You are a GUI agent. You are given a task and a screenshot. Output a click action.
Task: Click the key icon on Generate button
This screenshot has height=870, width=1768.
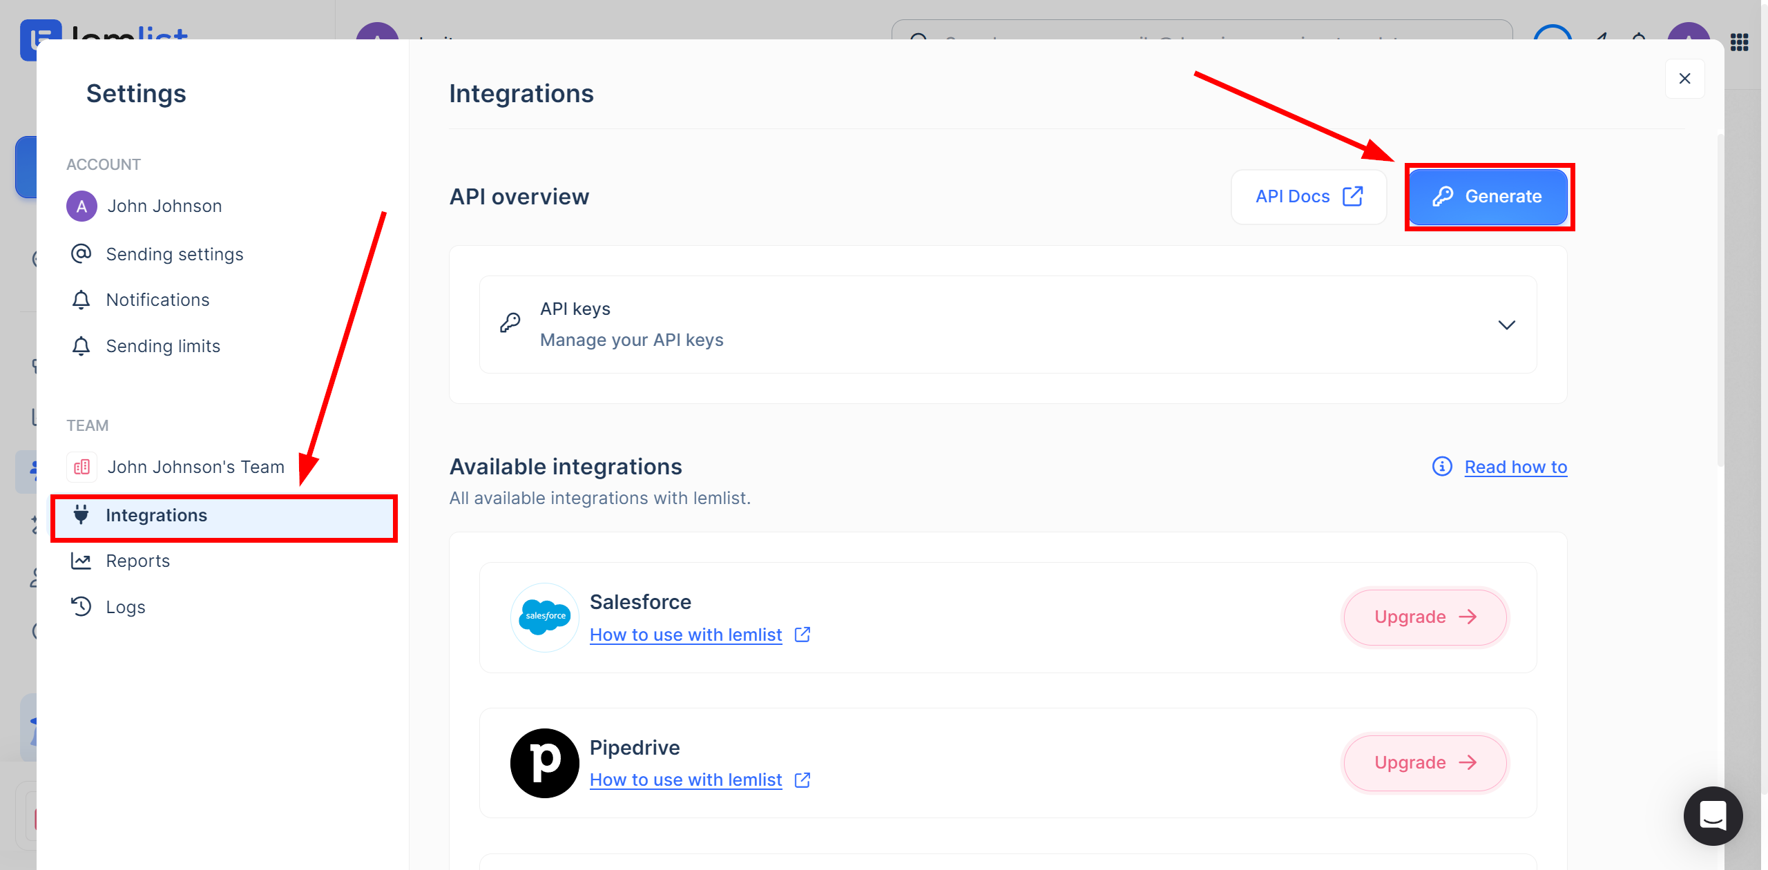pos(1443,196)
